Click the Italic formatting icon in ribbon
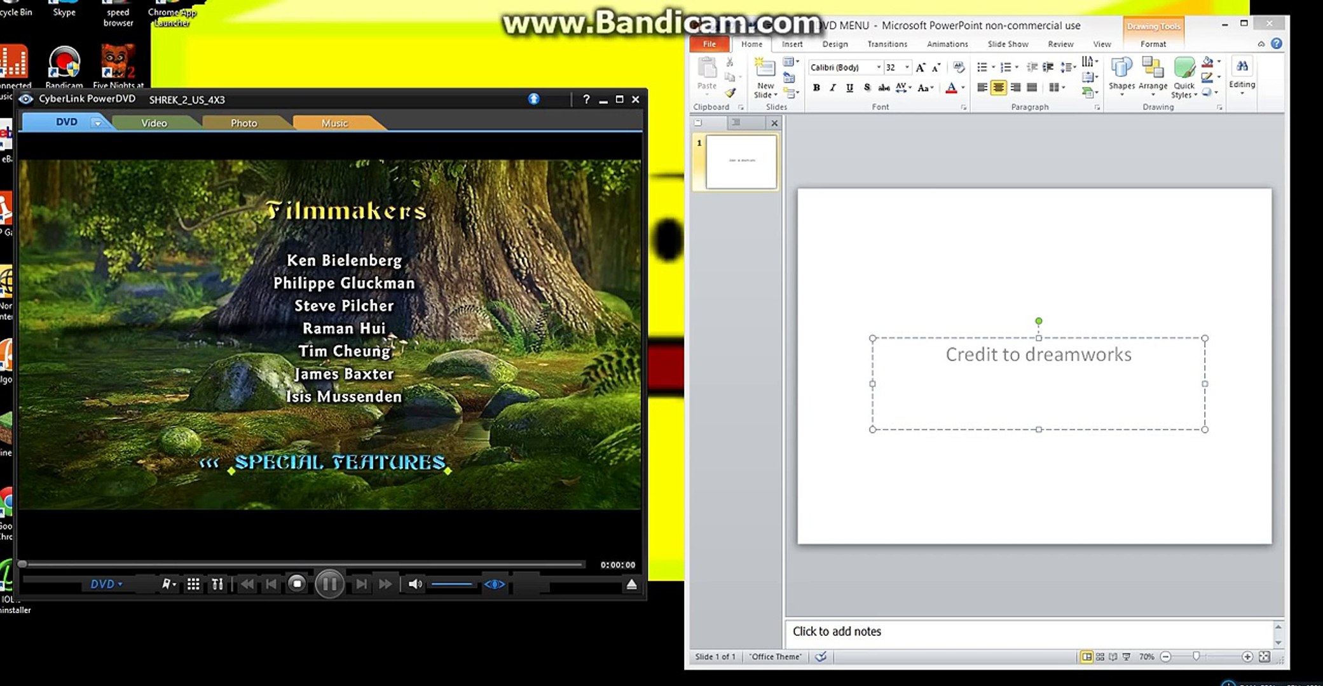 [833, 88]
